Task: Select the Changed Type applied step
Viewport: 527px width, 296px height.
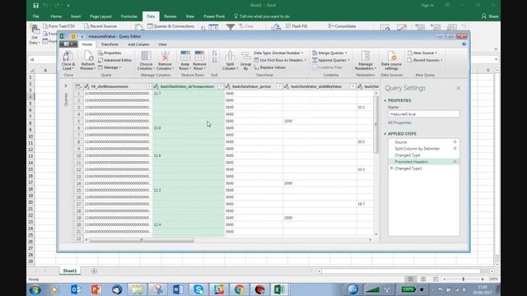Action: (x=408, y=155)
